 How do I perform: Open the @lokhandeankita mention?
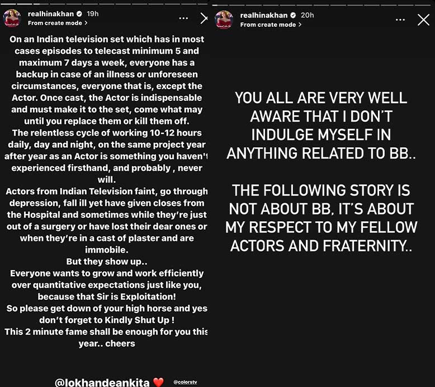click(x=102, y=383)
